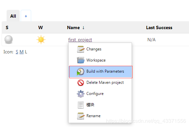Image resolution: width=189 pixels, height=127 pixels.
Task: Click the sunny weather health icon
Action: pos(41,40)
